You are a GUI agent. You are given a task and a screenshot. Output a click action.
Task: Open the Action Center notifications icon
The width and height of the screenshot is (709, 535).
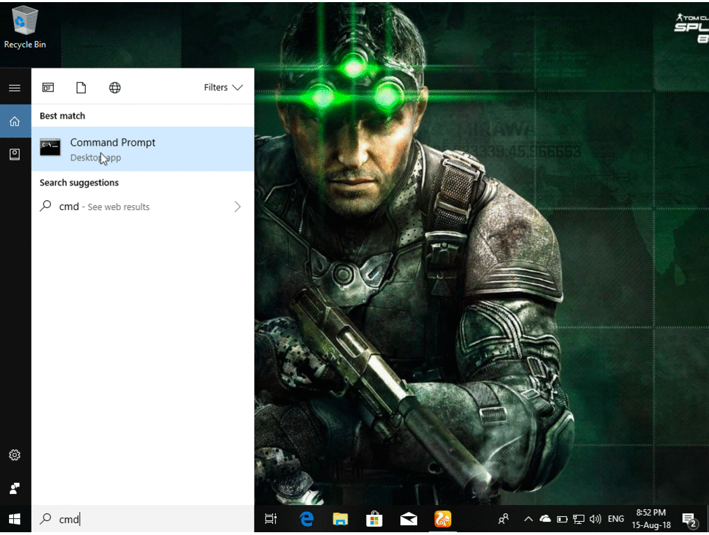tap(690, 520)
